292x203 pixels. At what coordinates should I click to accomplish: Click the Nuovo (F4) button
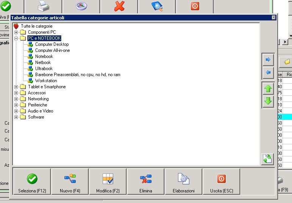point(70,181)
